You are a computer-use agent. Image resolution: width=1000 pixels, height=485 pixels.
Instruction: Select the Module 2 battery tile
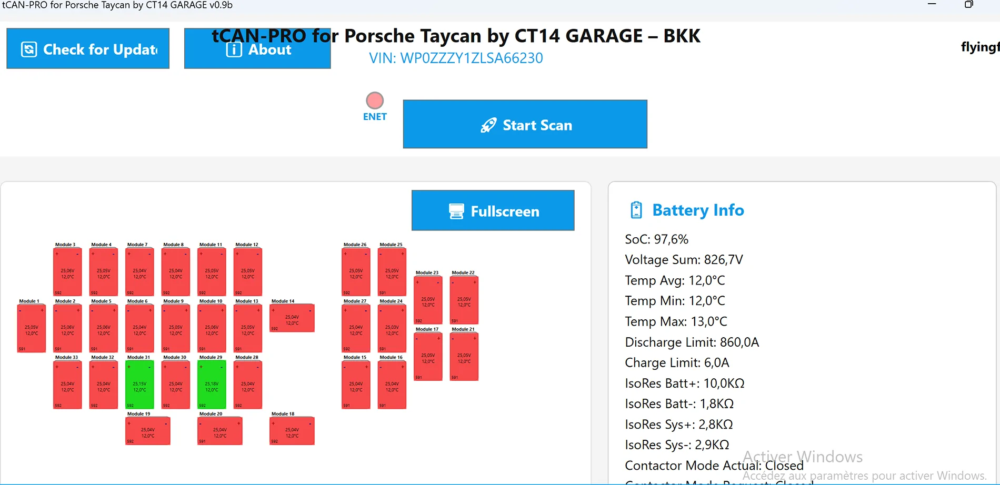click(x=67, y=328)
